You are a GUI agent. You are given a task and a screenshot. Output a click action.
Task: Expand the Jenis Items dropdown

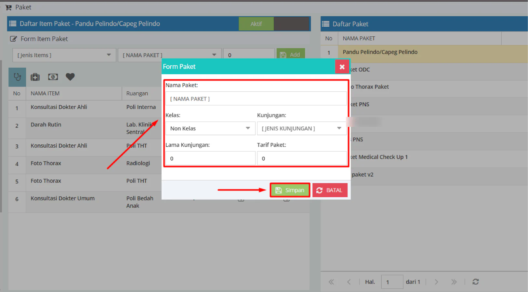(x=64, y=55)
